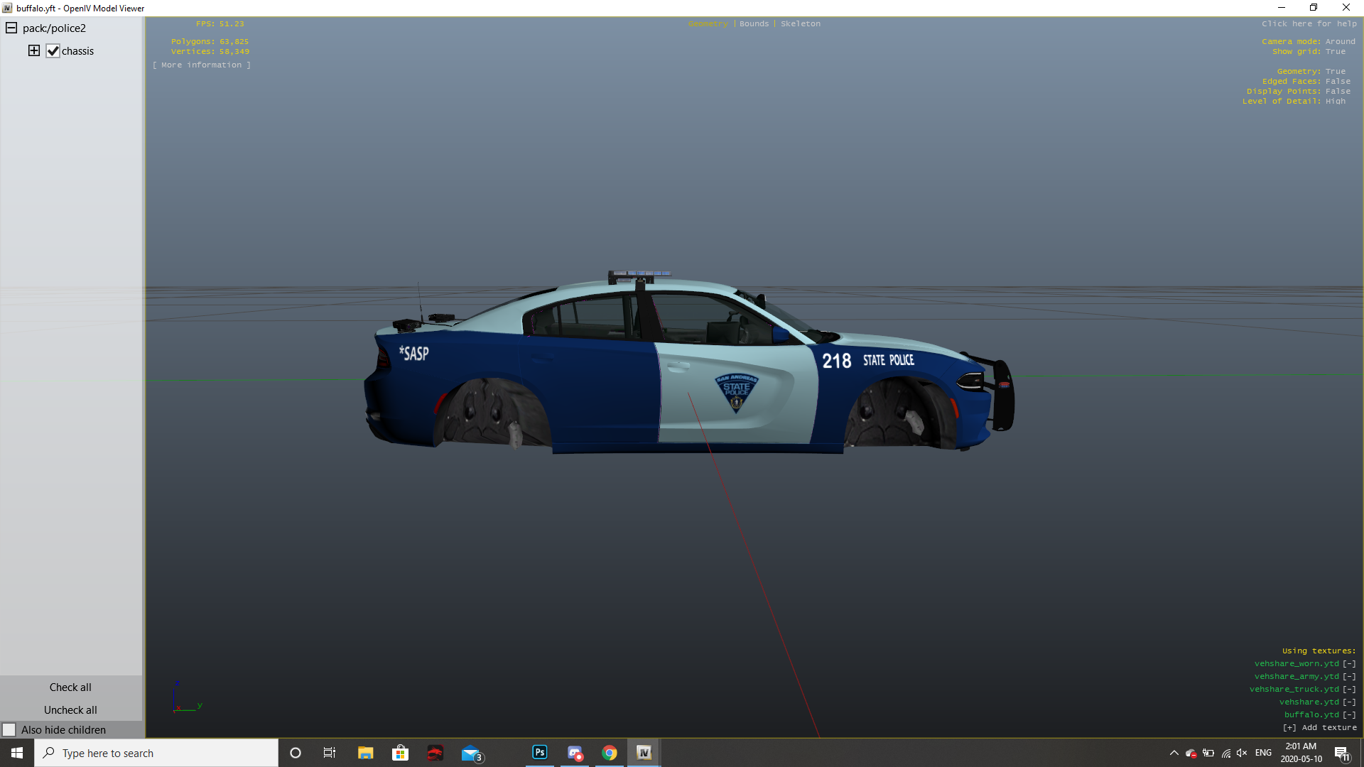Open the Click here for help link

coord(1309,23)
